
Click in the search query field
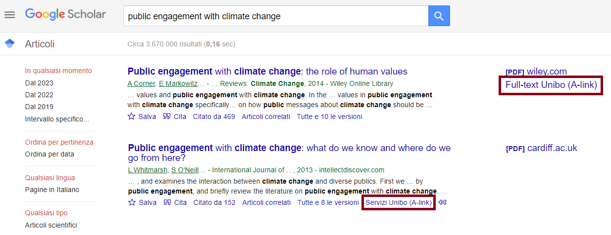click(x=275, y=16)
